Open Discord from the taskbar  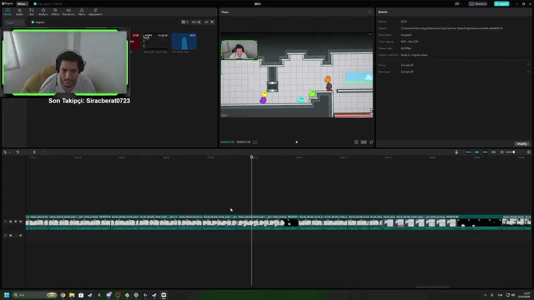pos(108,295)
